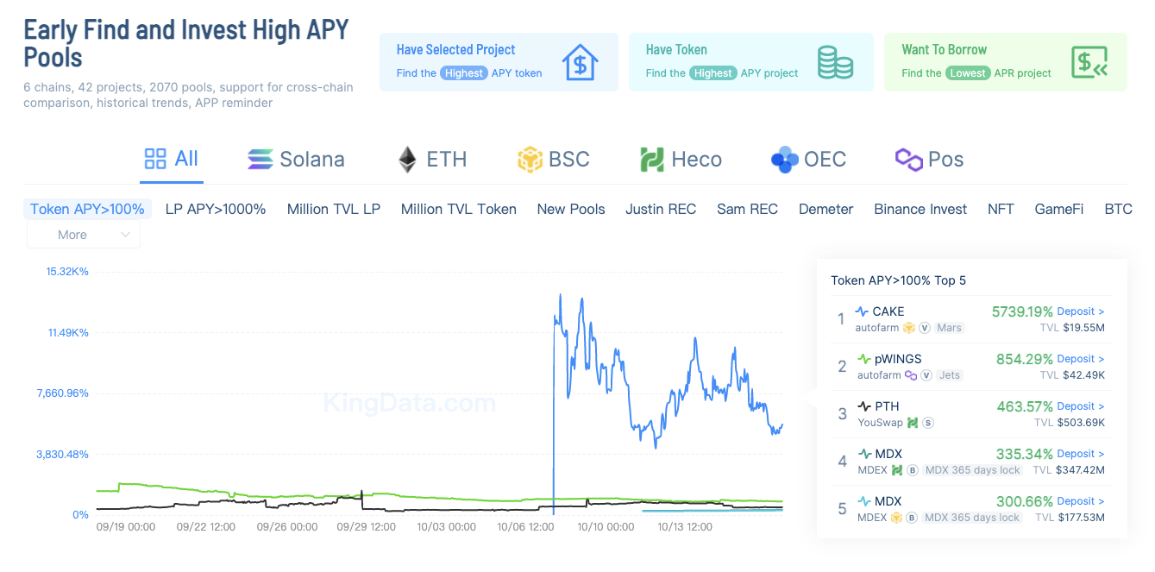Screen dimensions: 1155x572
Task: Click the 10/10 00:00 axis label
Action: pos(606,526)
